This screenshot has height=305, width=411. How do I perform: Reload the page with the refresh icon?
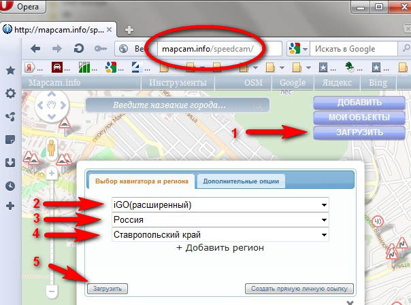(x=78, y=49)
